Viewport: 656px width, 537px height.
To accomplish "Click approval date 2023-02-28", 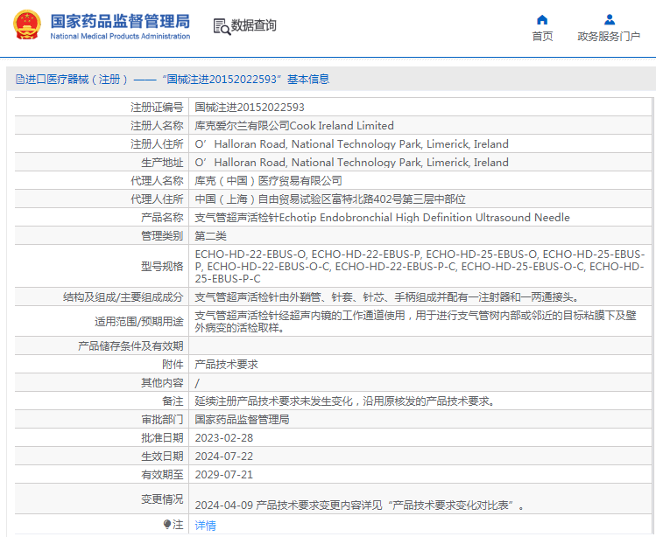I will pyautogui.click(x=224, y=438).
